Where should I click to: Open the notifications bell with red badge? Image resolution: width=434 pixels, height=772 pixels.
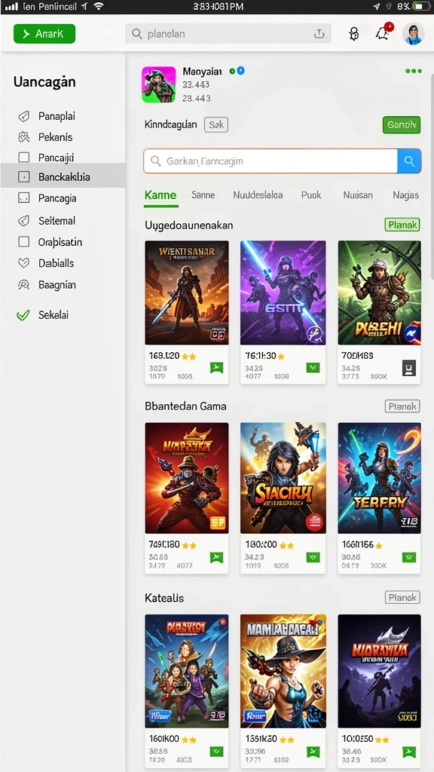click(384, 33)
